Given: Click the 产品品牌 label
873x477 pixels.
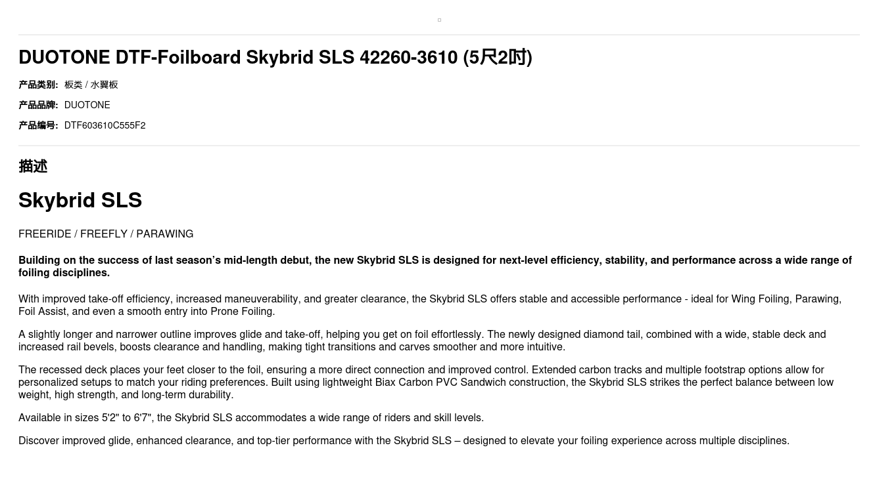Looking at the screenshot, I should click(38, 105).
